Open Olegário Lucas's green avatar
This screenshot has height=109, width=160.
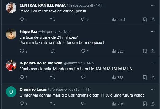coord(11,92)
